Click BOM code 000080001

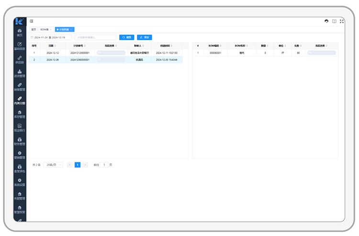pos(215,53)
